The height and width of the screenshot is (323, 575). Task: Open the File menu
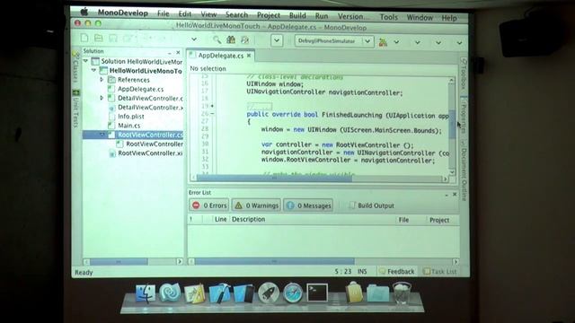point(164,13)
